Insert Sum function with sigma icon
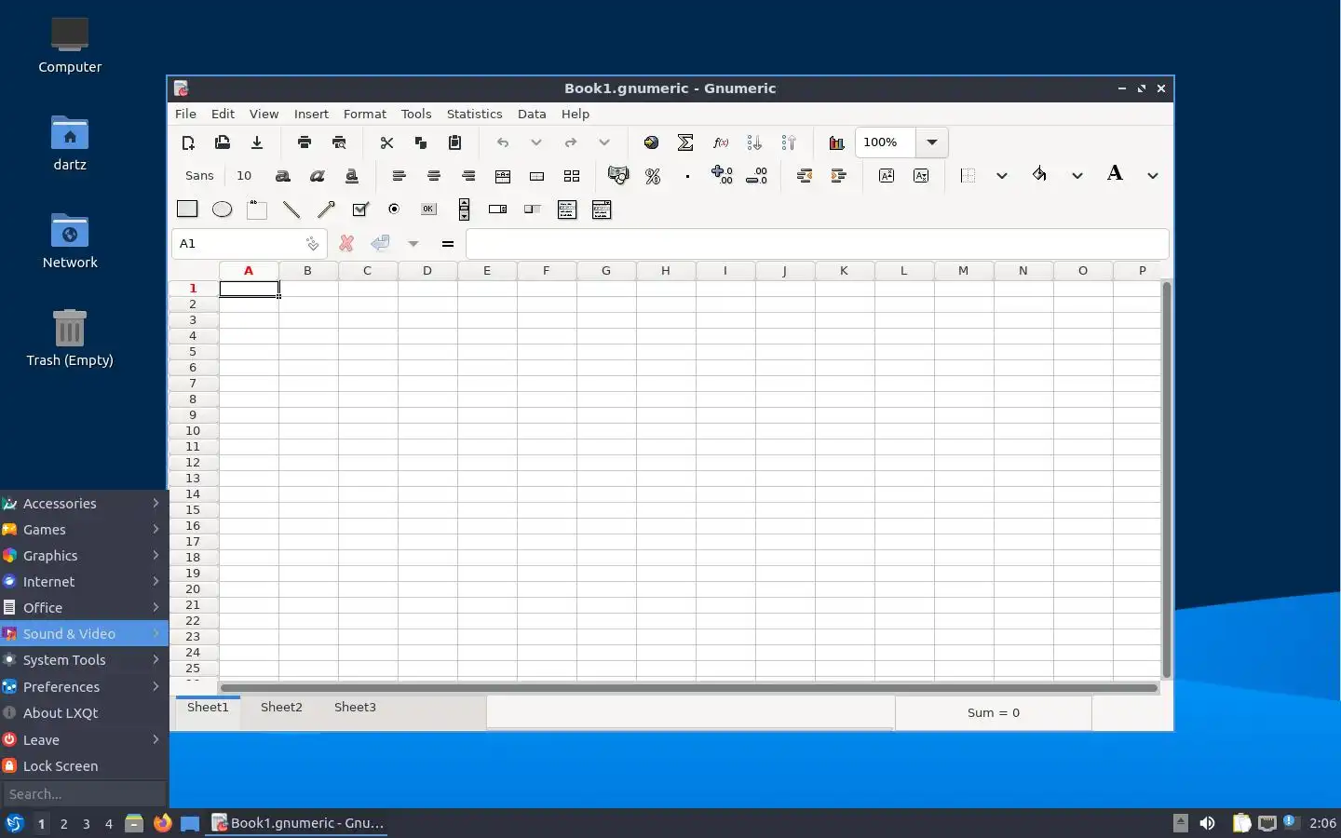This screenshot has width=1341, height=838. point(685,142)
